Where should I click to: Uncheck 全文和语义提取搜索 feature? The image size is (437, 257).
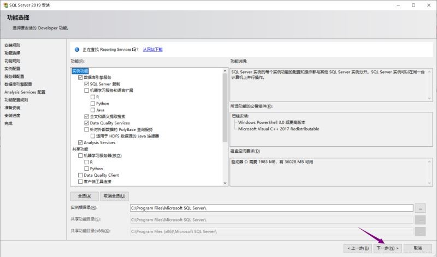click(x=86, y=117)
